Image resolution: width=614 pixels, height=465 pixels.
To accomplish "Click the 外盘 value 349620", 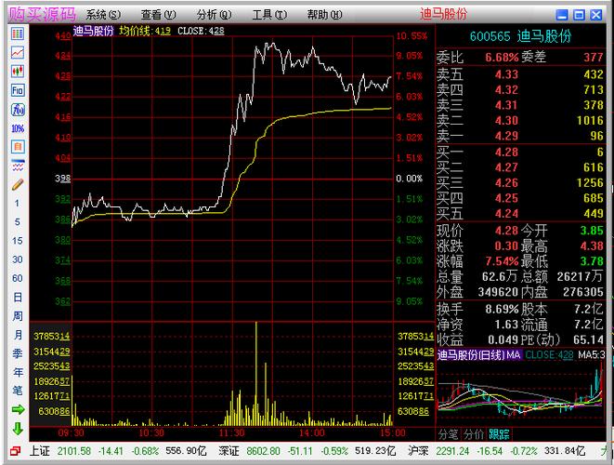I will click(498, 292).
